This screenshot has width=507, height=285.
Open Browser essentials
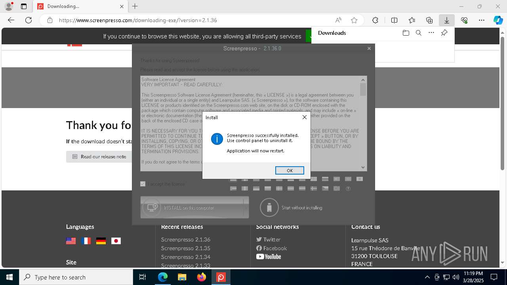point(464,20)
